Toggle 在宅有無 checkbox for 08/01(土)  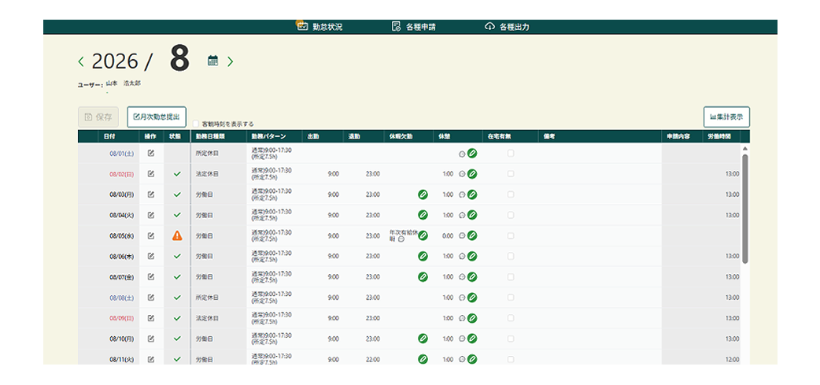click(511, 154)
